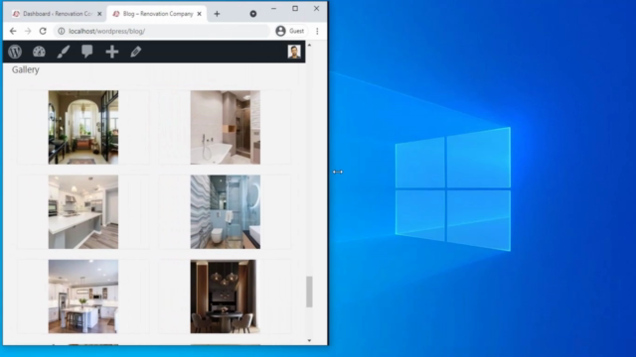Click the scrollbar up arrow

[309, 45]
